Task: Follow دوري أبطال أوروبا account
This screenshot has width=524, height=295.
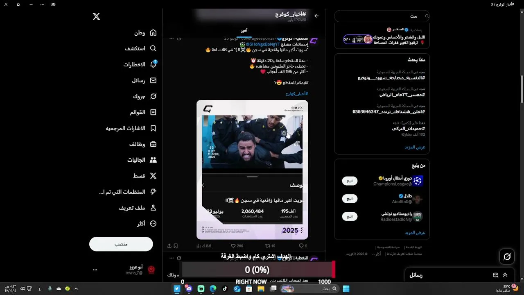Action: coord(350,181)
